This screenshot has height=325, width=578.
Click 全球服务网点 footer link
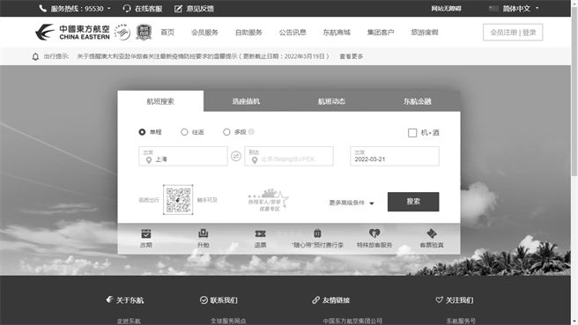228,321
